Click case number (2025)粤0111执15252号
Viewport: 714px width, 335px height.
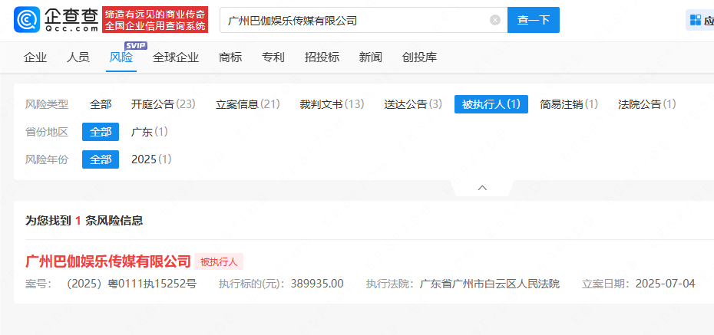pyautogui.click(x=131, y=284)
